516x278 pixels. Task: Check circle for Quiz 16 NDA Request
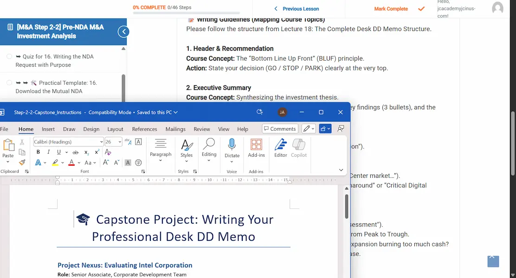click(x=9, y=57)
